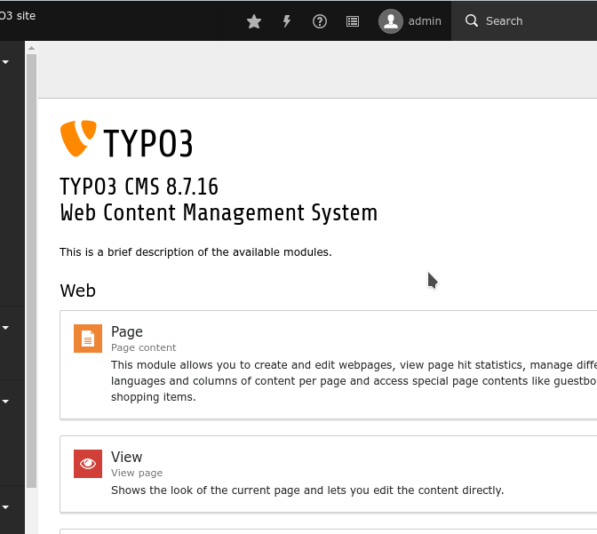Click the 'Web' section heading
597x534 pixels.
[x=77, y=291]
